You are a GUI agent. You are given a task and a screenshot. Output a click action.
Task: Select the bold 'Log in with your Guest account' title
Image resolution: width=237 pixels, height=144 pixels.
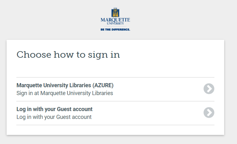[54, 109]
